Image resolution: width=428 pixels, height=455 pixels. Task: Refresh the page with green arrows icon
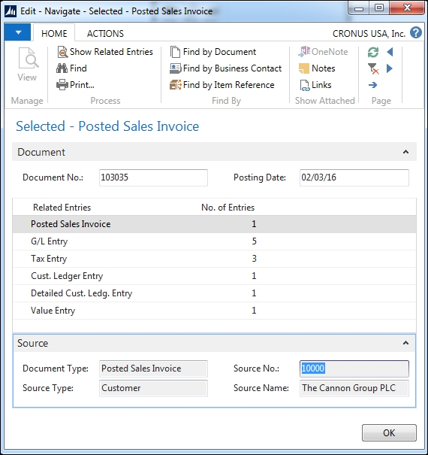point(373,52)
